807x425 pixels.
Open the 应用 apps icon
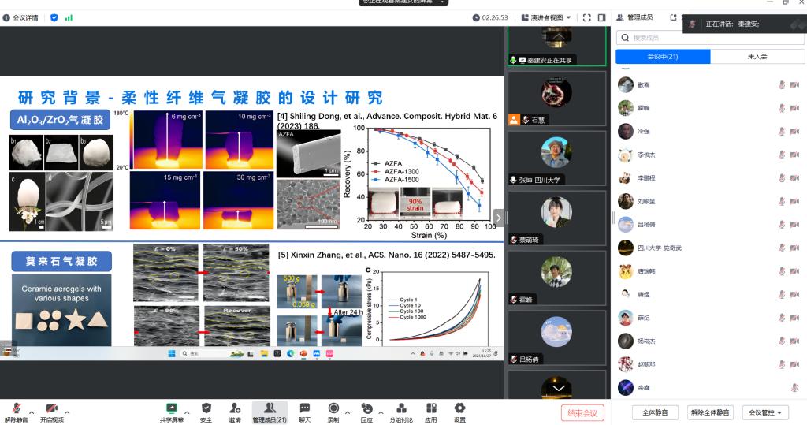(431, 409)
